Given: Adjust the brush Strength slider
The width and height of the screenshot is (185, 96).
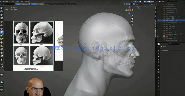Looking at the screenshot, I should point(38,4).
